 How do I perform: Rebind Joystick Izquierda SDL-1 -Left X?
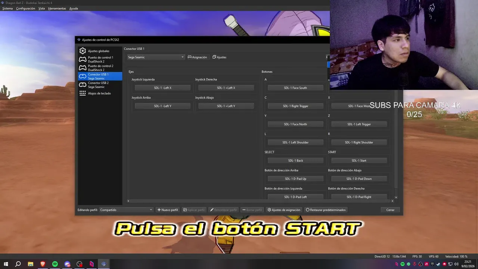tap(162, 88)
